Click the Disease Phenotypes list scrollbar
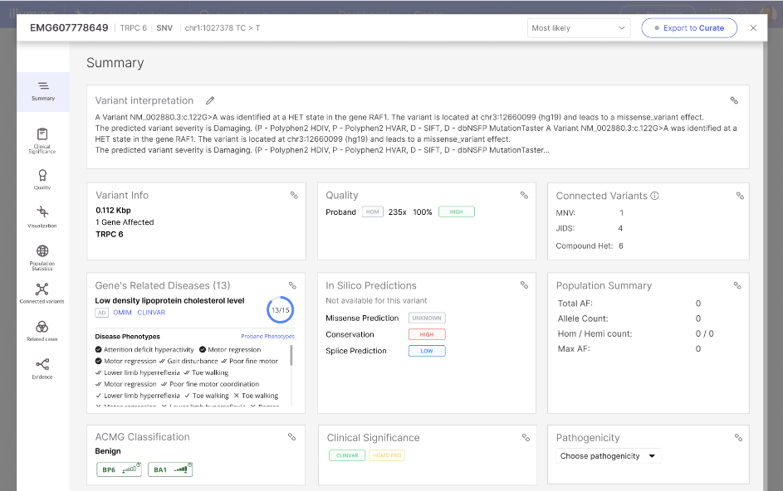The image size is (783, 491). [291, 357]
